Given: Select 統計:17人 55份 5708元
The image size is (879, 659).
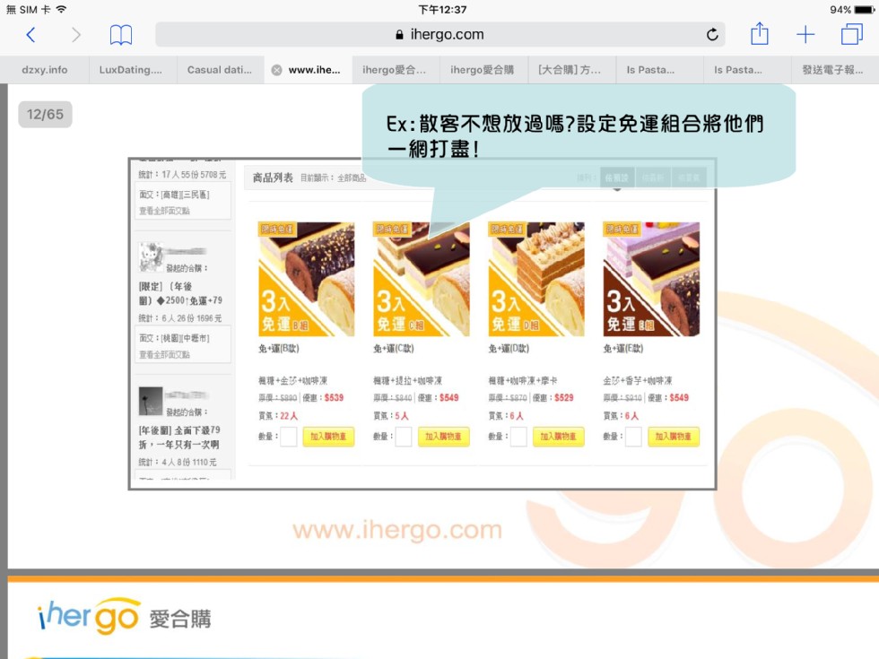Looking at the screenshot, I should point(182,175).
